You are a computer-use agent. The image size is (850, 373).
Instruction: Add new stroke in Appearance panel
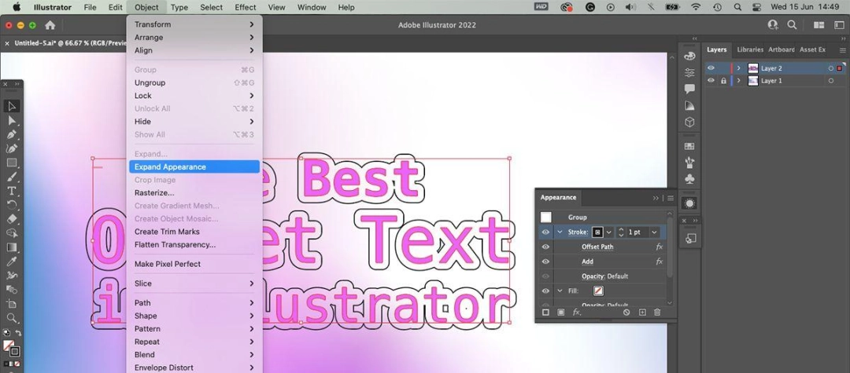click(x=546, y=313)
